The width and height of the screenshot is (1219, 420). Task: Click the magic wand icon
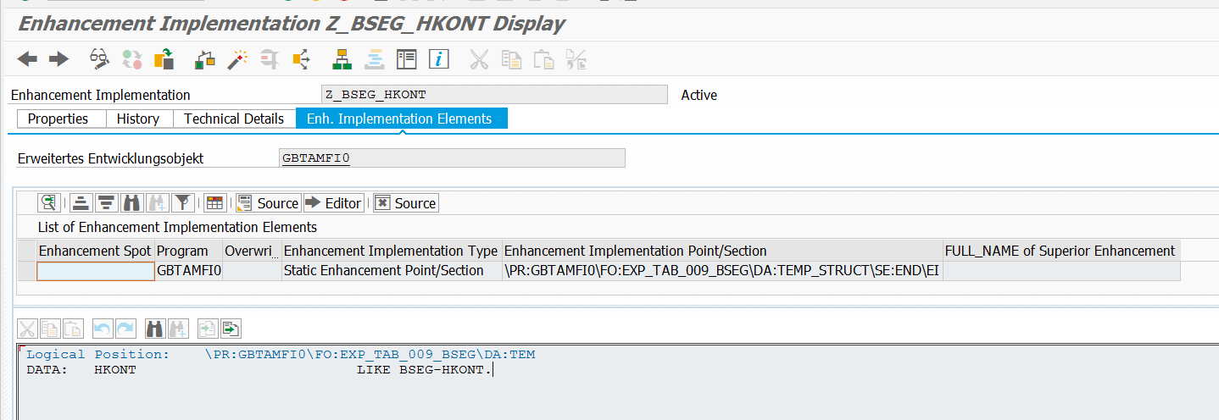point(237,59)
